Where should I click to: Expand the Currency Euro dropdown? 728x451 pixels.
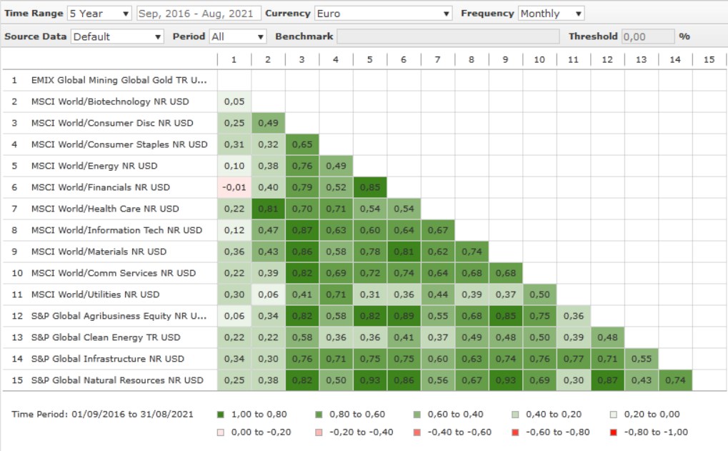click(384, 14)
